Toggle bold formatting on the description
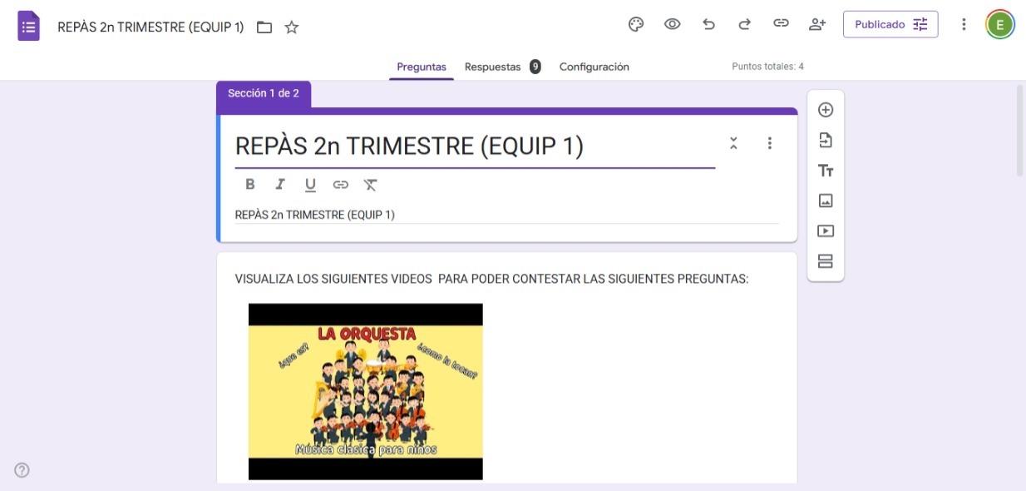The height and width of the screenshot is (491, 1026). [x=250, y=184]
